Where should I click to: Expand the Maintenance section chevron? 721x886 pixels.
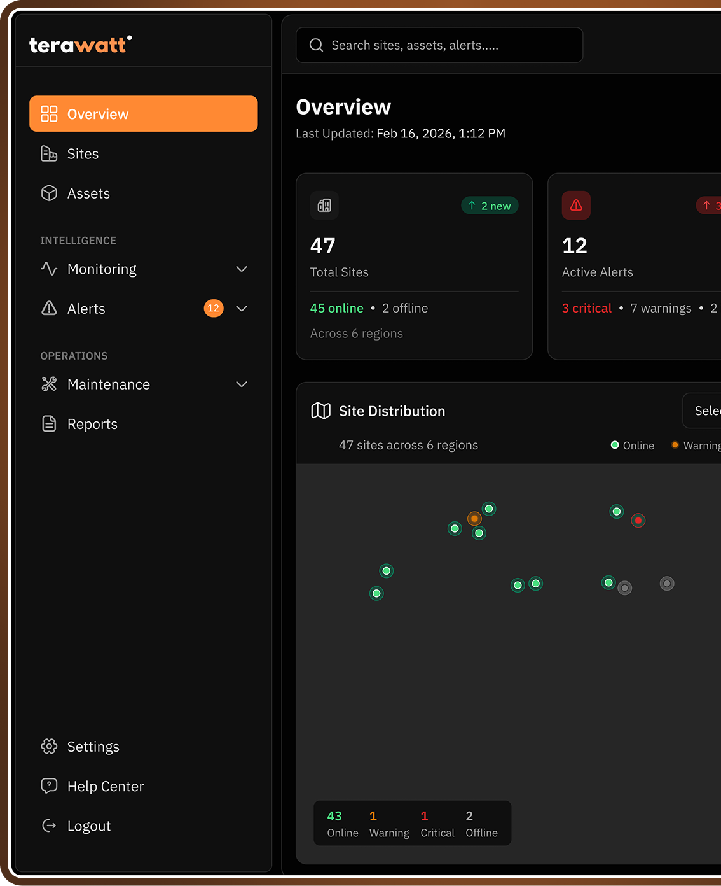point(242,384)
